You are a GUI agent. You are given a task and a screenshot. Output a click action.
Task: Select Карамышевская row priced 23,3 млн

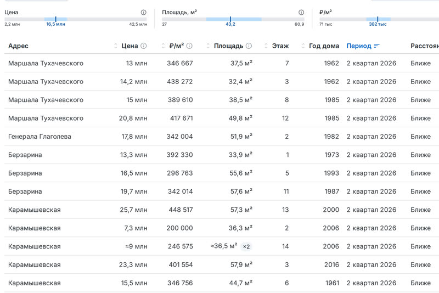[x=222, y=264]
